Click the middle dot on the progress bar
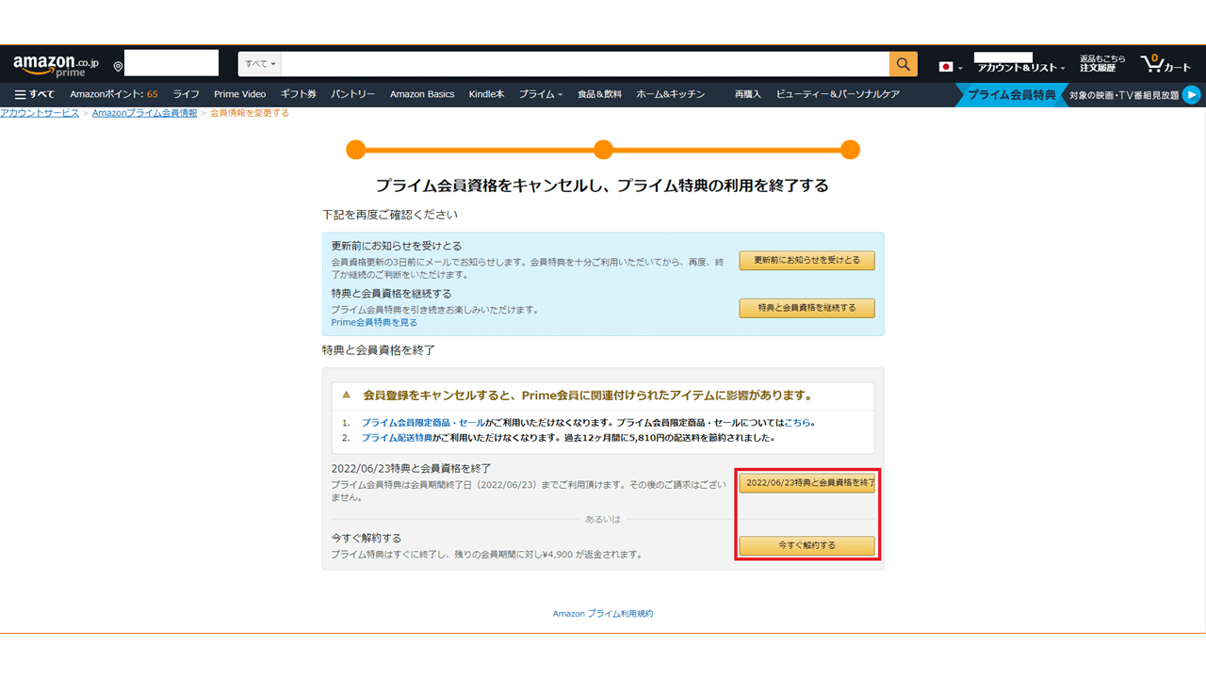The width and height of the screenshot is (1206, 678). (x=603, y=149)
